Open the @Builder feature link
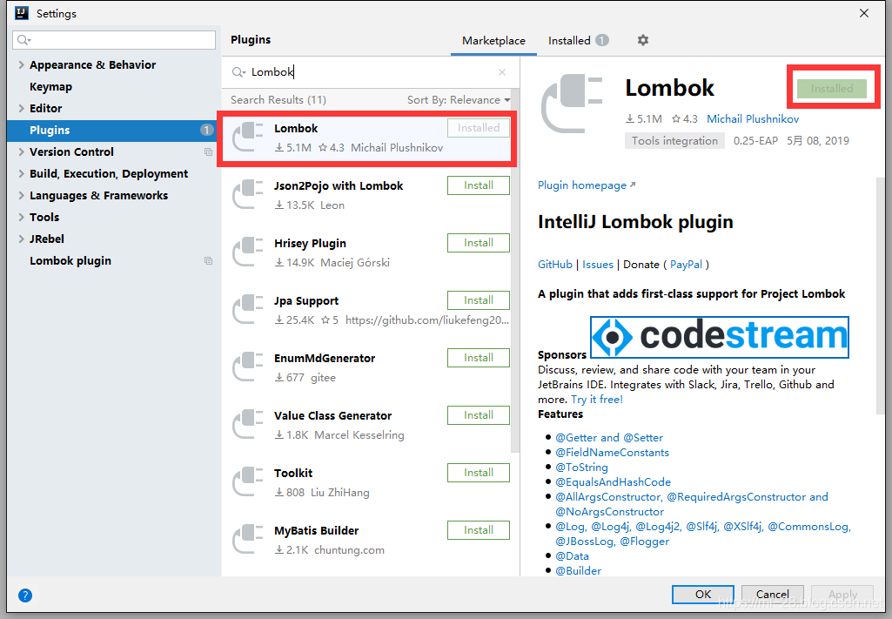This screenshot has width=892, height=619. [578, 570]
